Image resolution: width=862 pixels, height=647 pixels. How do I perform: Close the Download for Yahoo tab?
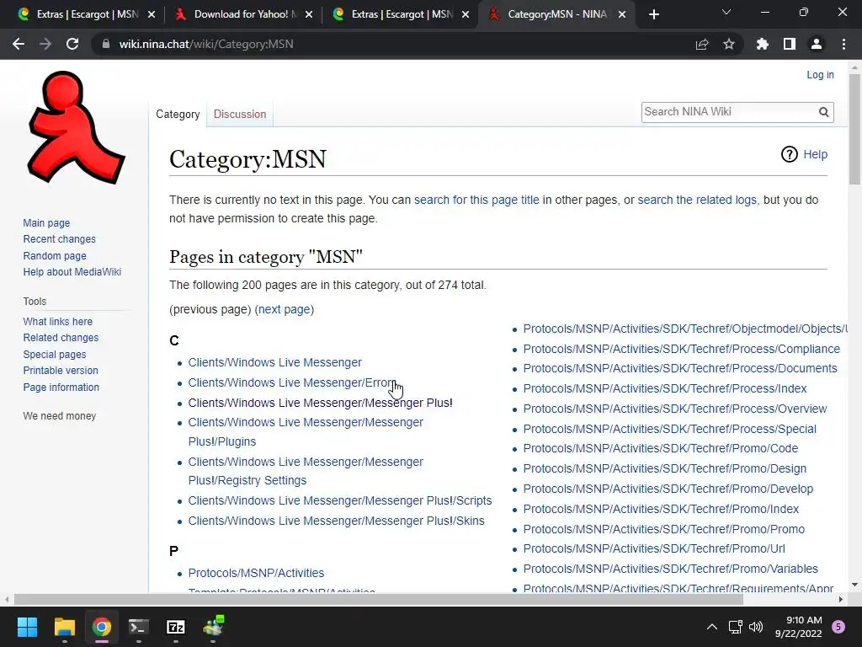309,14
